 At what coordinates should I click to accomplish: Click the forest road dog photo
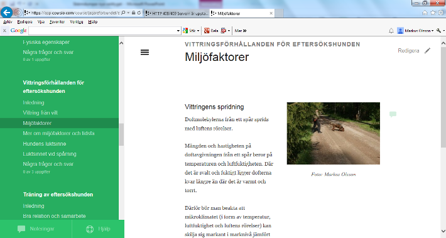point(334,133)
